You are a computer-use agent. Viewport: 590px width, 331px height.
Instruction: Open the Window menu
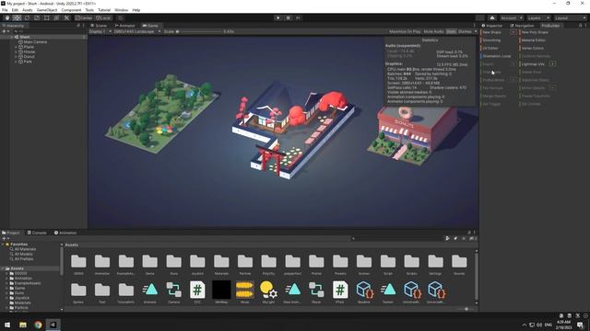(121, 10)
